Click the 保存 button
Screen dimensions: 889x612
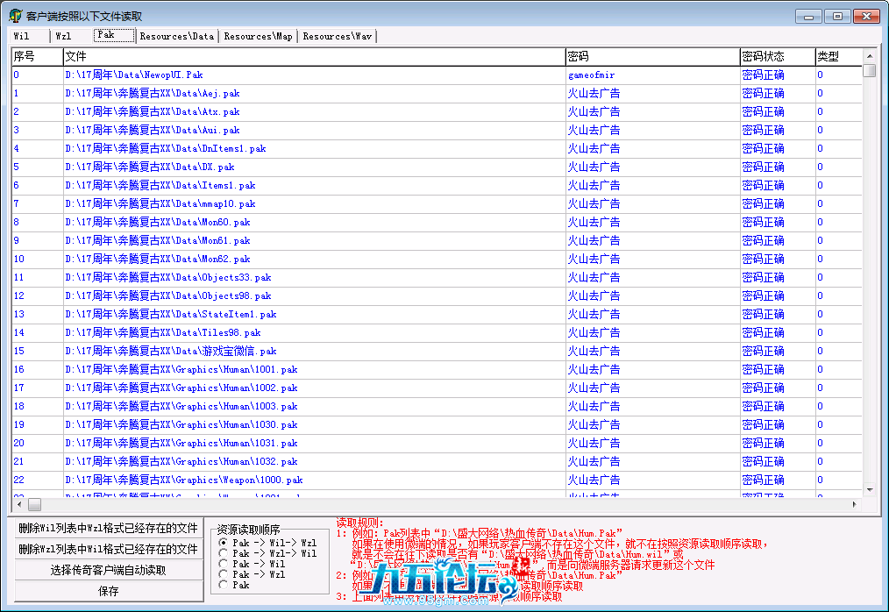coord(109,591)
